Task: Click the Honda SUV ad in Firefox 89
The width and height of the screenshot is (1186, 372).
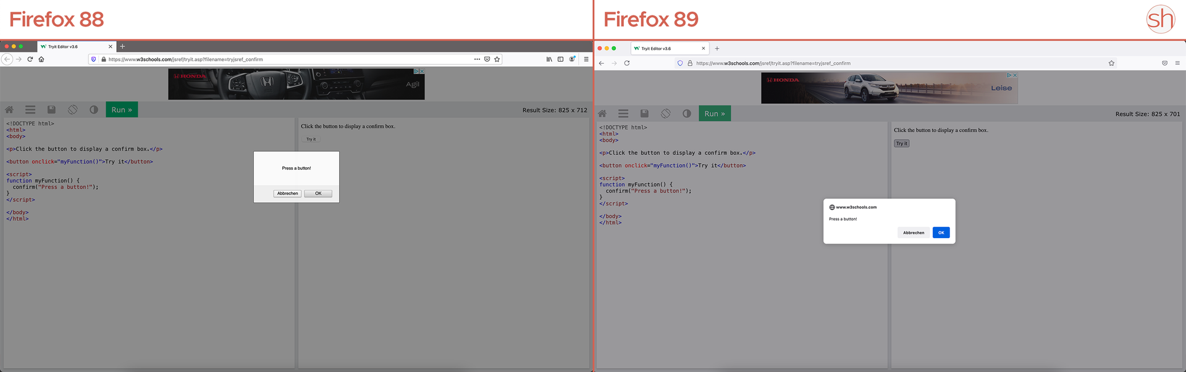Action: click(889, 88)
